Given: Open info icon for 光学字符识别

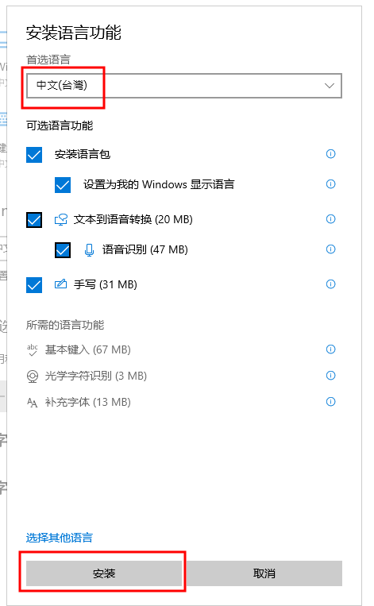Looking at the screenshot, I should point(331,376).
